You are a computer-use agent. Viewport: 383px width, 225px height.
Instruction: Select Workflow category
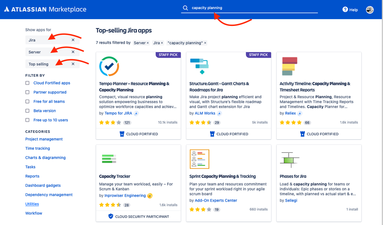point(34,213)
